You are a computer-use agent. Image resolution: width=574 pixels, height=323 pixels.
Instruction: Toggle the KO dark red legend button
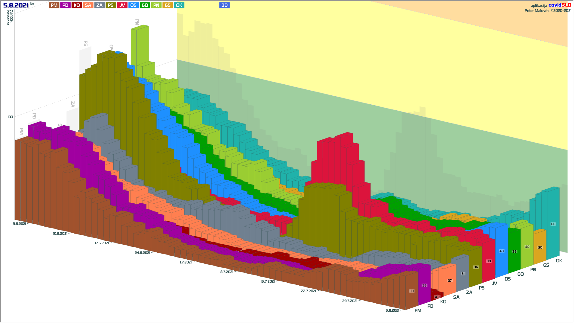tap(77, 5)
